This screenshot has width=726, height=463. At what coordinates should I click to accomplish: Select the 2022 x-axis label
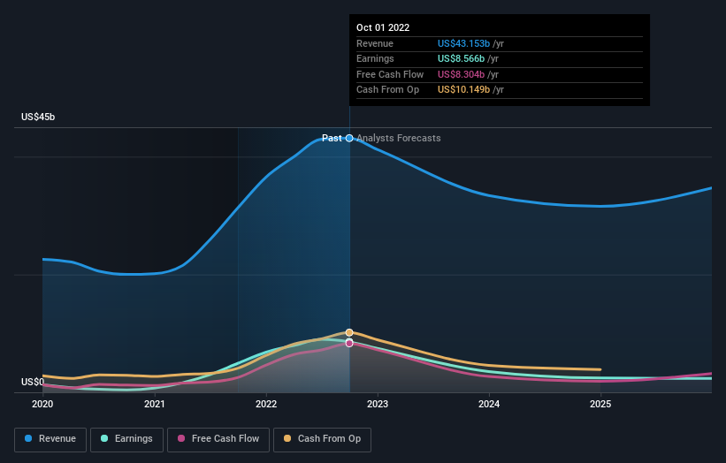click(x=266, y=404)
